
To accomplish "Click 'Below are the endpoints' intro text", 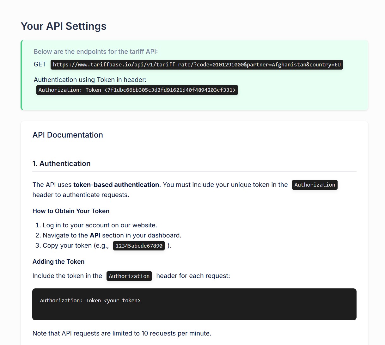I will pos(96,52).
